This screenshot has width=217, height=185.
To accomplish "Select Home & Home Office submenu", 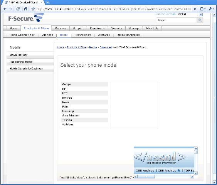I will tap(22, 35).
